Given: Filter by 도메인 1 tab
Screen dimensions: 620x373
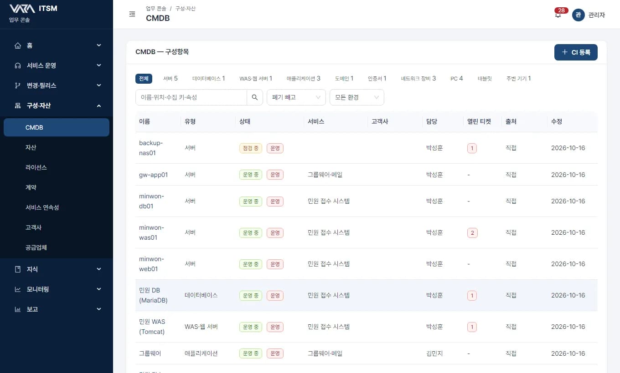Looking at the screenshot, I should pyautogui.click(x=344, y=79).
